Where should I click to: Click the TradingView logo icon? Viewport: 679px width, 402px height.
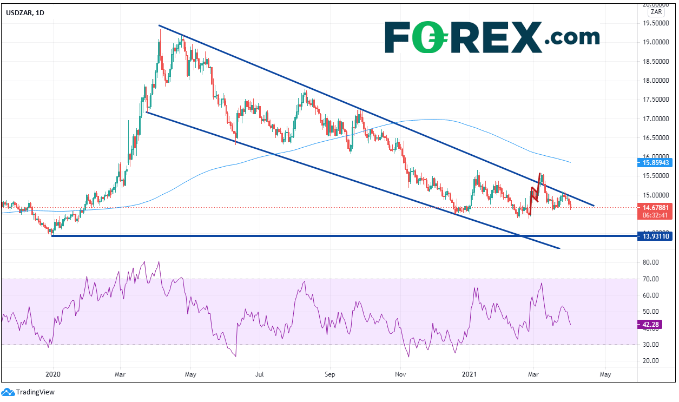(8, 392)
